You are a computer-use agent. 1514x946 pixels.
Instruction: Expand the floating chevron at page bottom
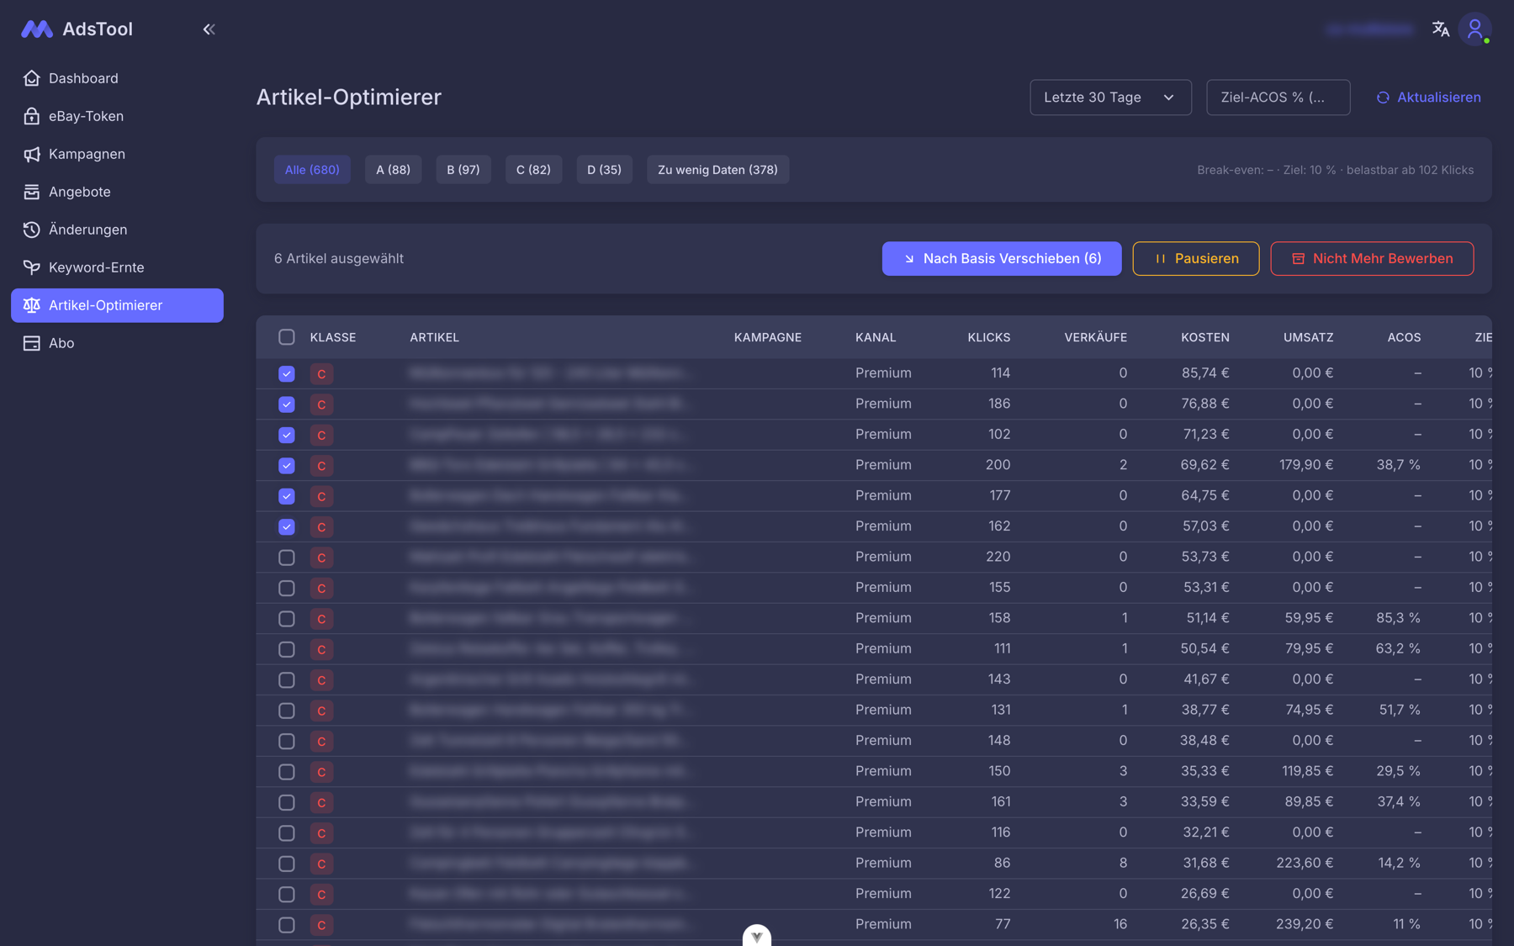tap(757, 936)
